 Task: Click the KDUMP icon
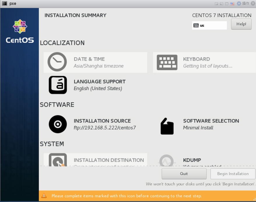click(x=166, y=161)
